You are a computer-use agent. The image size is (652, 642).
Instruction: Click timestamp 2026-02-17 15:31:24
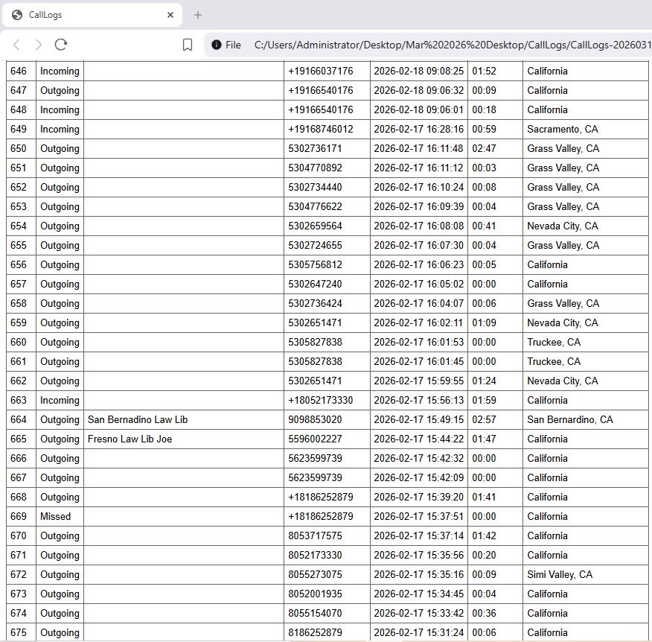[419, 632]
